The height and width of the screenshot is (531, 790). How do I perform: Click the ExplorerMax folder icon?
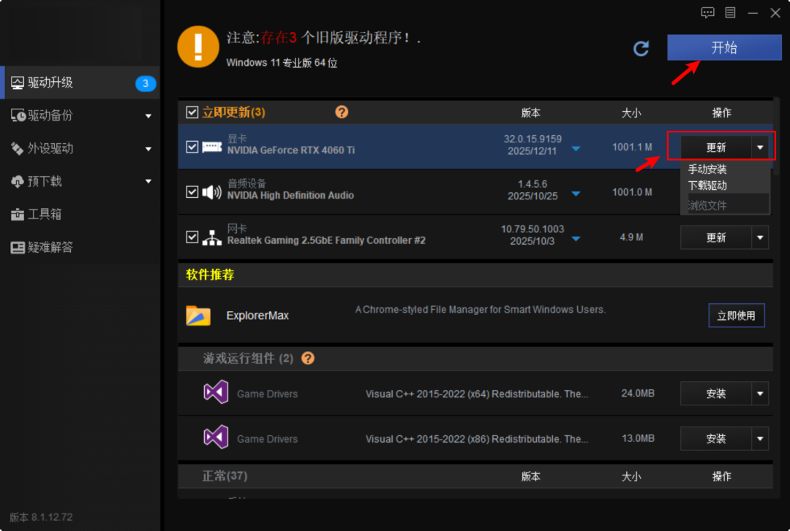(198, 316)
